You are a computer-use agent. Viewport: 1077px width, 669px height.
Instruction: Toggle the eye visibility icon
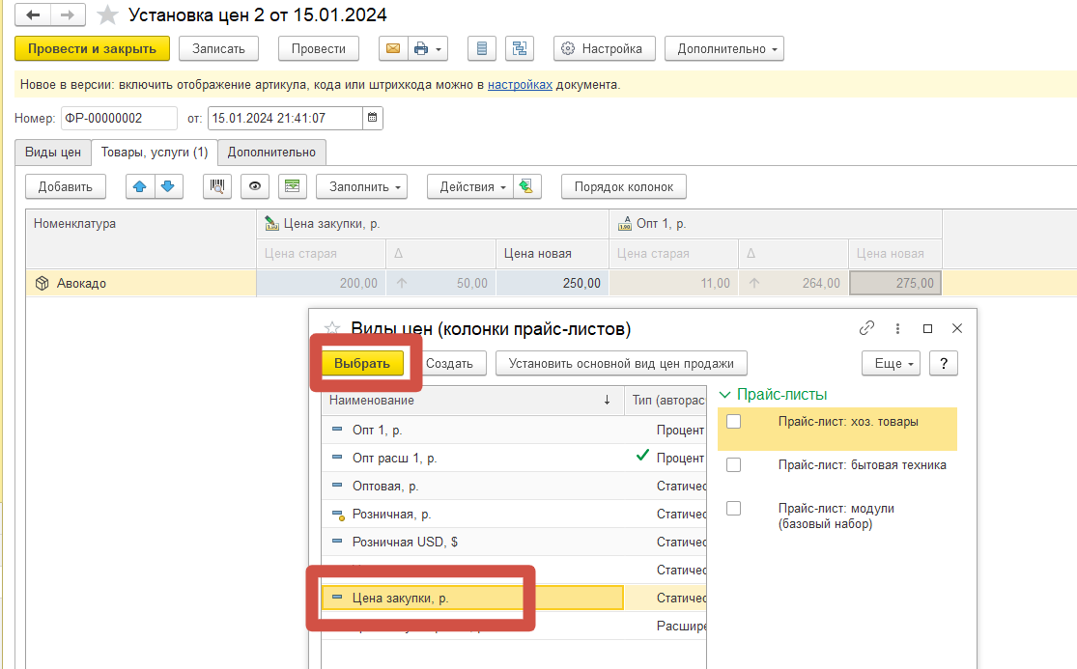tap(255, 186)
